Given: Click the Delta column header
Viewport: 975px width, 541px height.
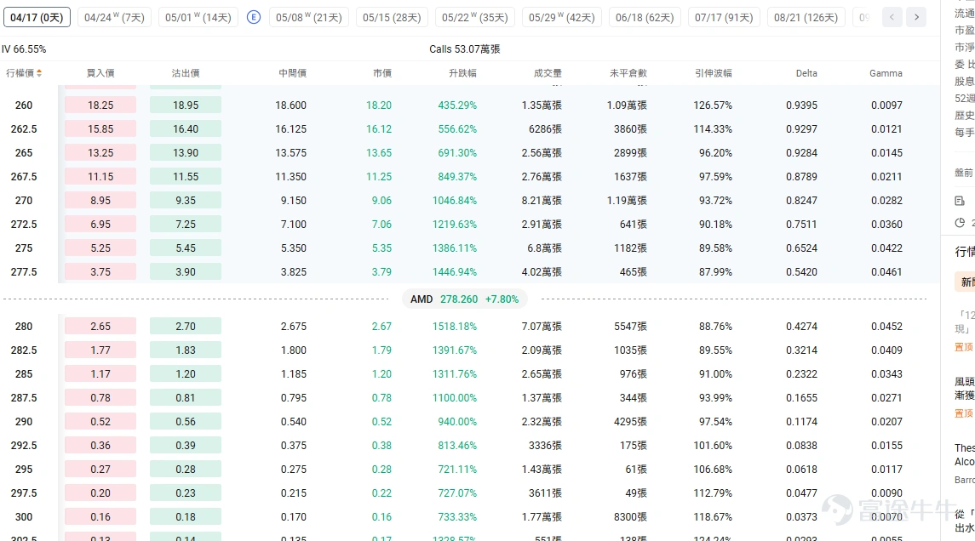Looking at the screenshot, I should click(806, 73).
